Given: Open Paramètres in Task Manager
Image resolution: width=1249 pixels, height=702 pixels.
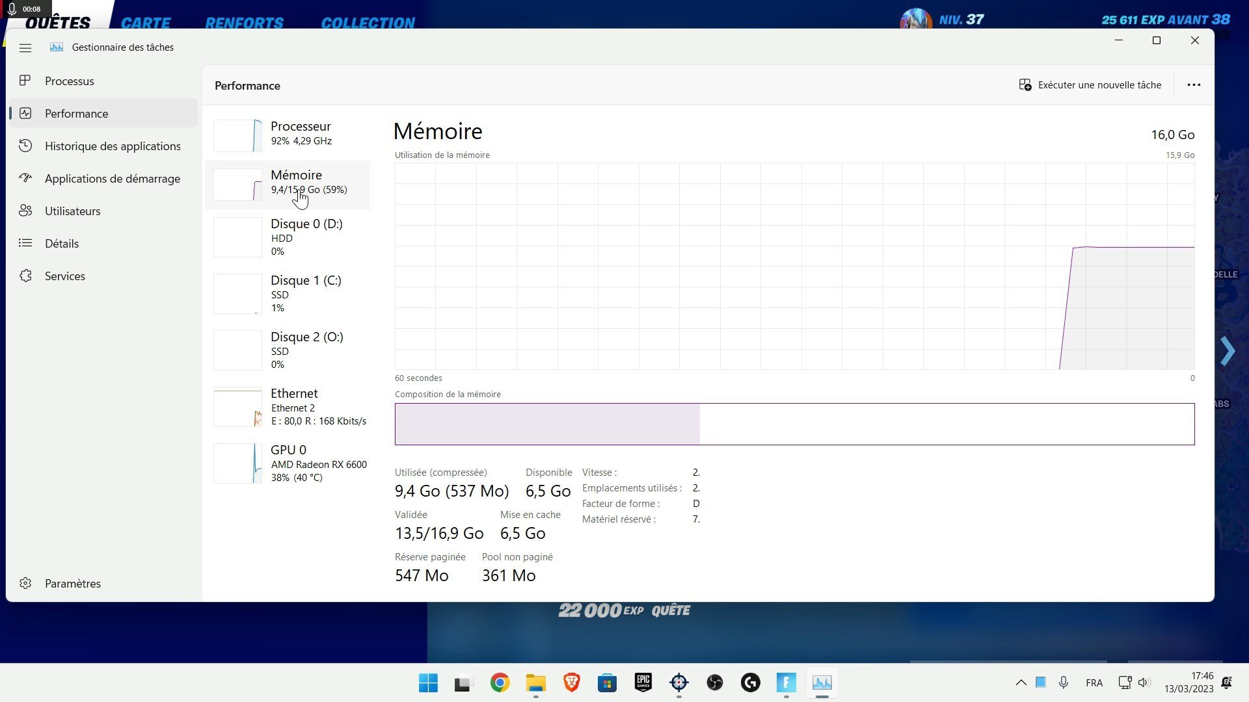Looking at the screenshot, I should (x=73, y=584).
